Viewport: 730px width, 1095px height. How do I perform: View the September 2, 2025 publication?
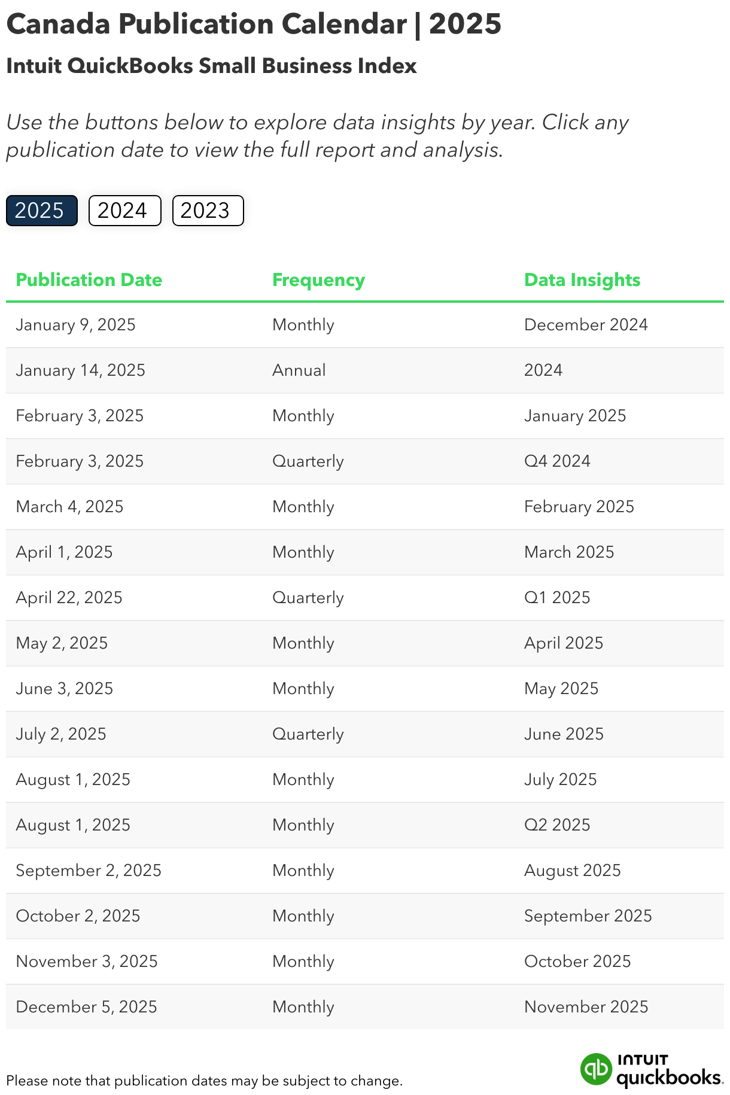coord(89,870)
